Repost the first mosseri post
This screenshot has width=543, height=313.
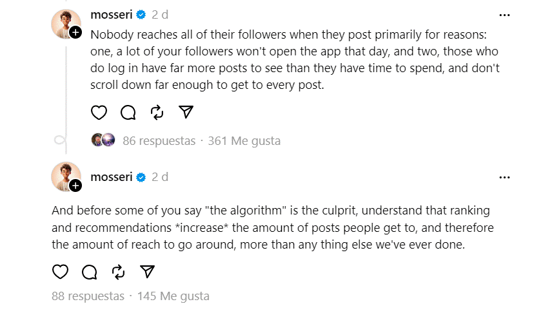[157, 113]
